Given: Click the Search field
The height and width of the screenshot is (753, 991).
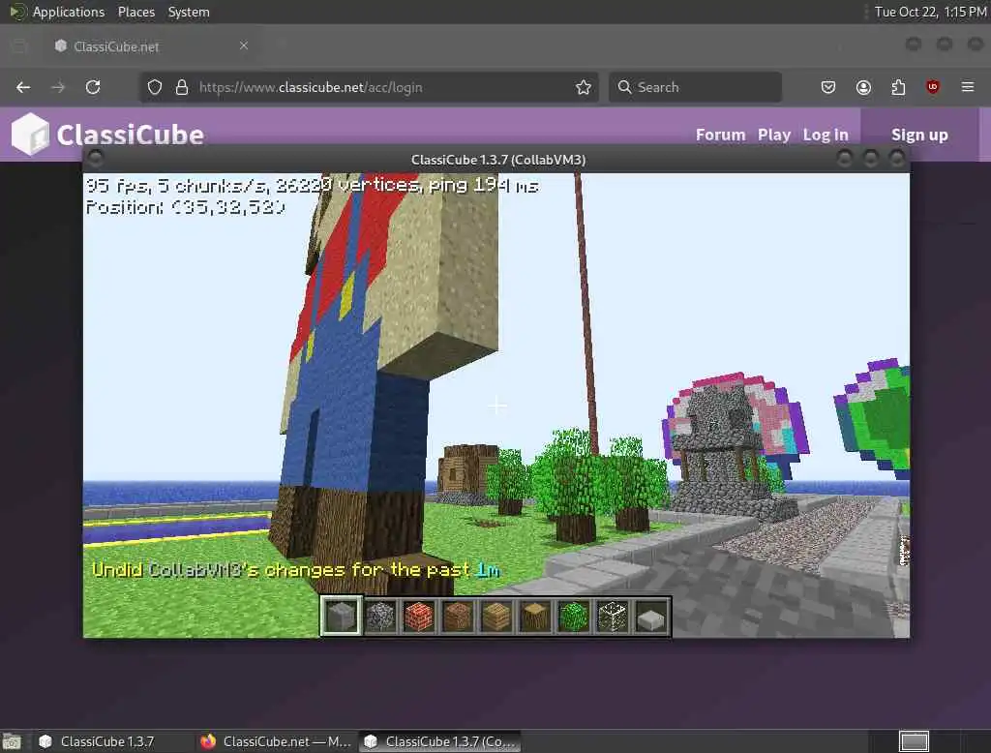Looking at the screenshot, I should click(695, 87).
